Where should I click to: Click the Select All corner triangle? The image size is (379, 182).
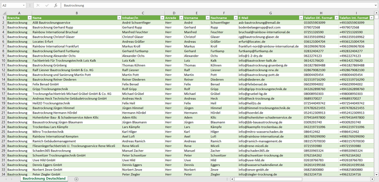pos(4,13)
